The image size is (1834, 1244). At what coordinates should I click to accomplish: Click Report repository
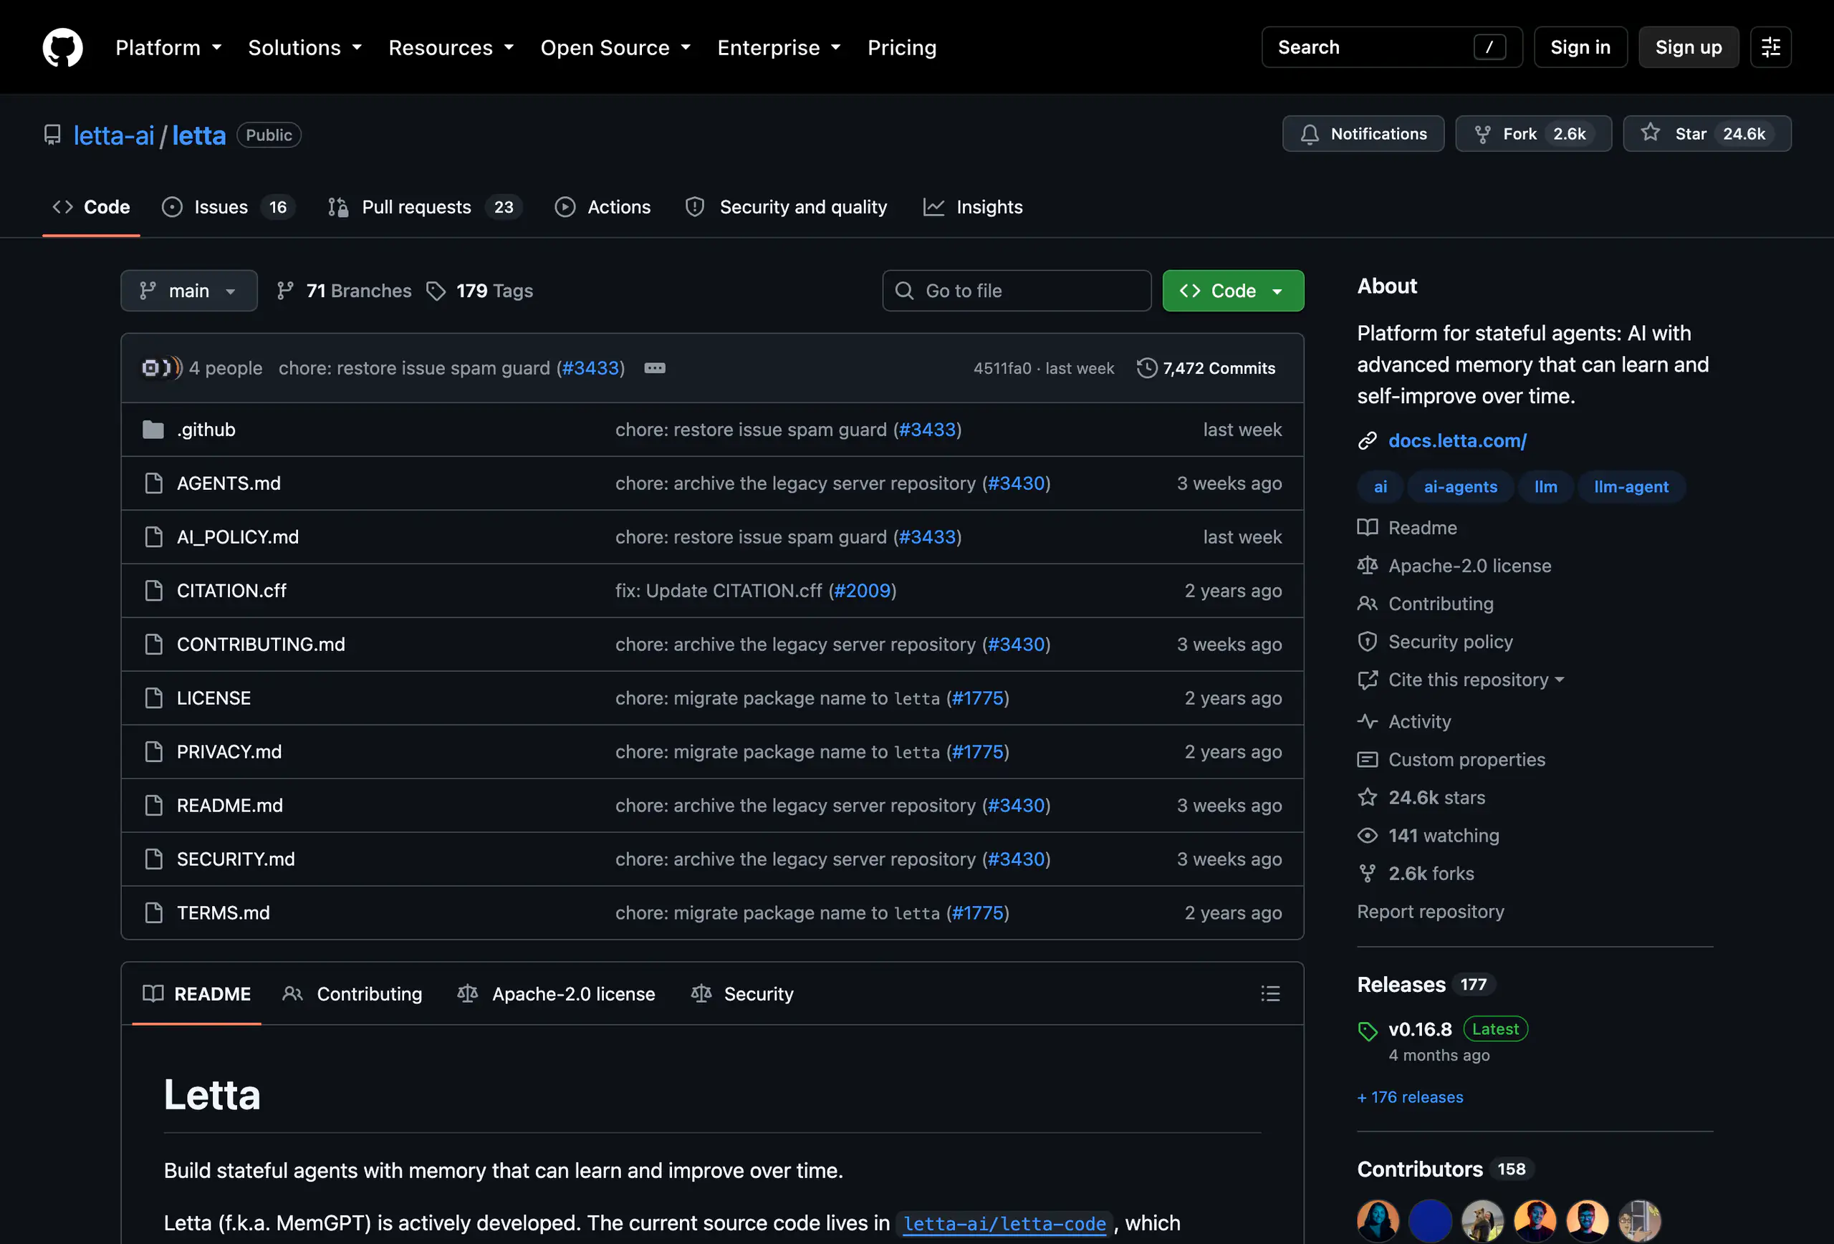1430,912
